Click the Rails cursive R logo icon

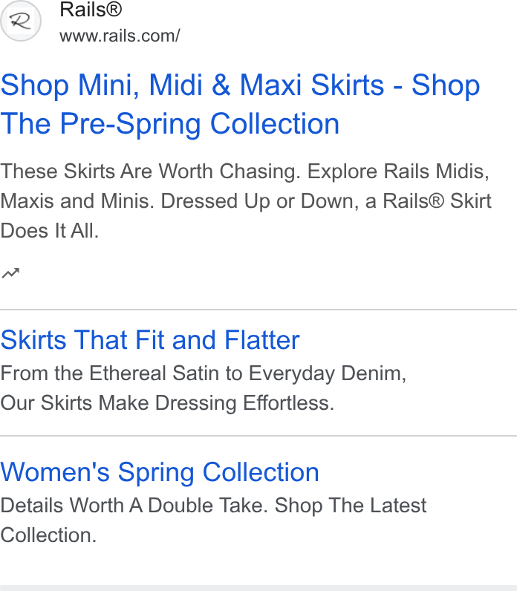(x=20, y=21)
